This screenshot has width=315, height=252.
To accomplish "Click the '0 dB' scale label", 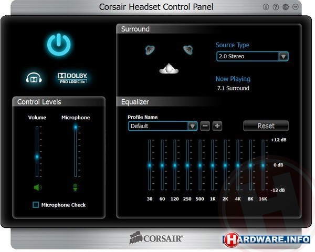I will 278,165.
